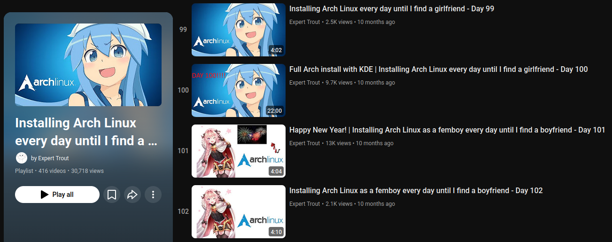This screenshot has width=612, height=242.
Task: Click the 22:00 duration badge
Action: pos(274,111)
